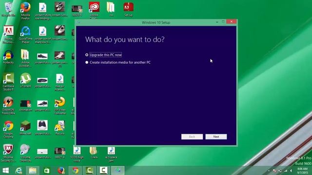Select the Google Chrome desktop shortcut
Image resolution: width=312 pixels, height=175 pixels.
pos(8,129)
